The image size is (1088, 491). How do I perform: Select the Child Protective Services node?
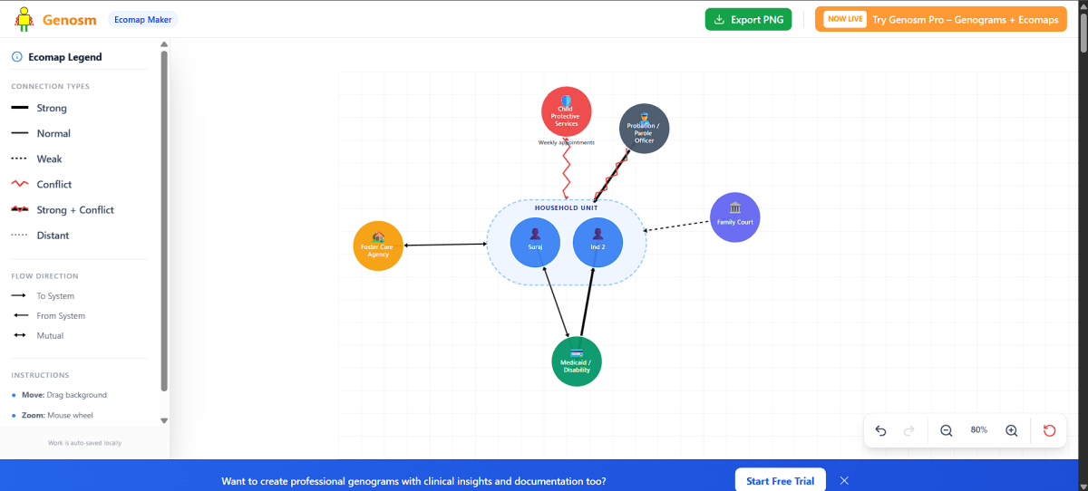(567, 111)
